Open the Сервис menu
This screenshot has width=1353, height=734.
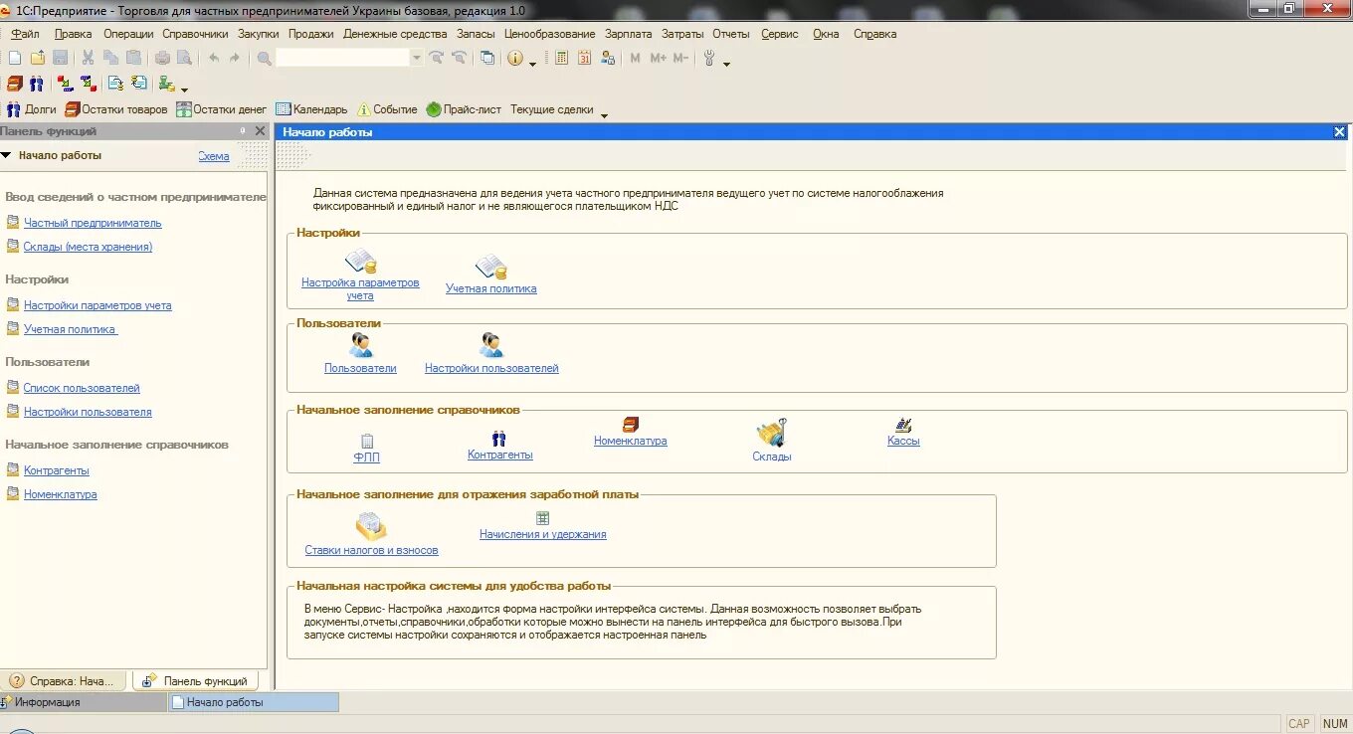click(x=780, y=34)
